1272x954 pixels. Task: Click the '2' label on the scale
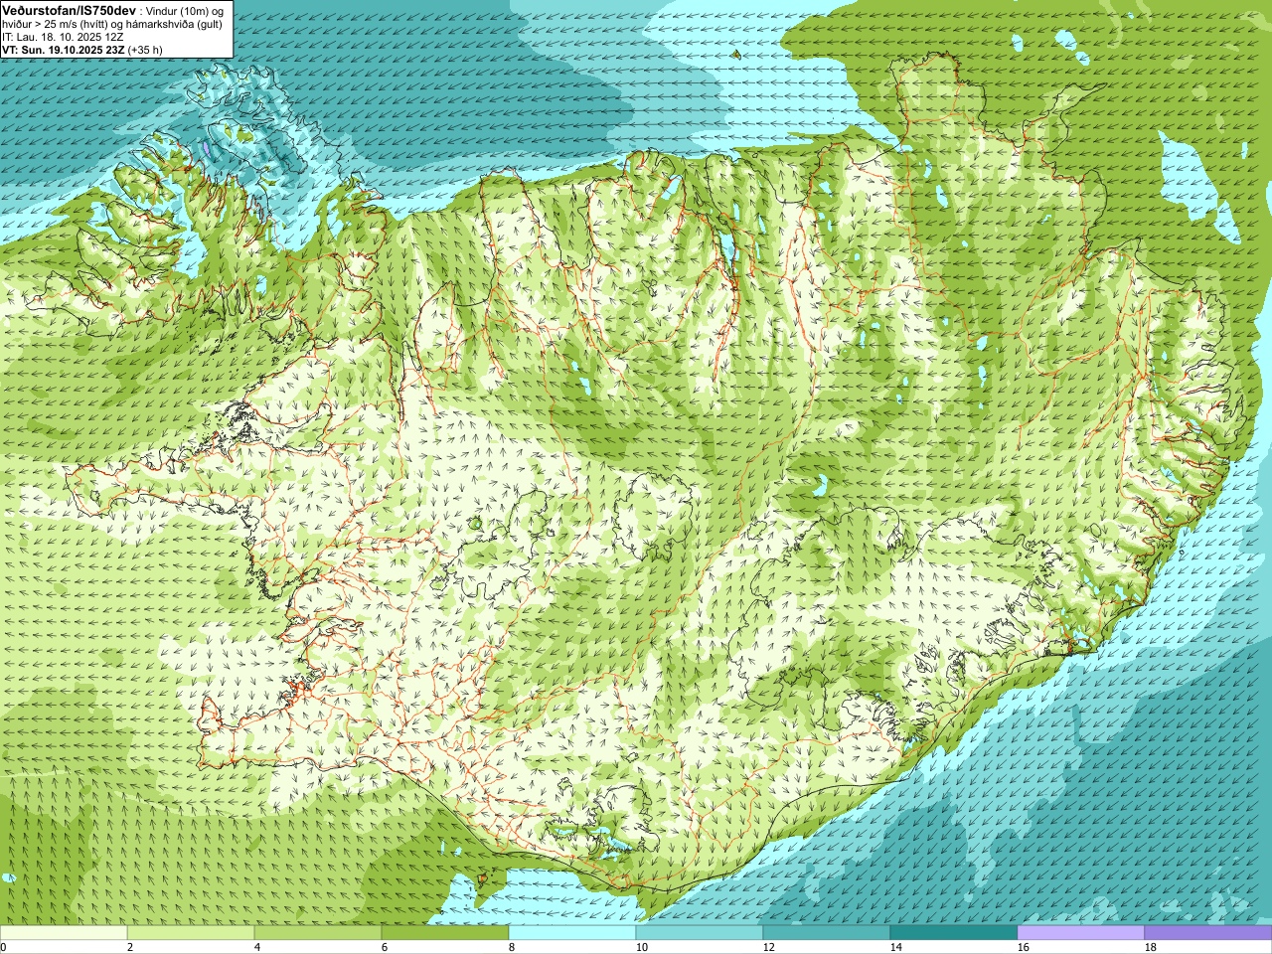[130, 947]
